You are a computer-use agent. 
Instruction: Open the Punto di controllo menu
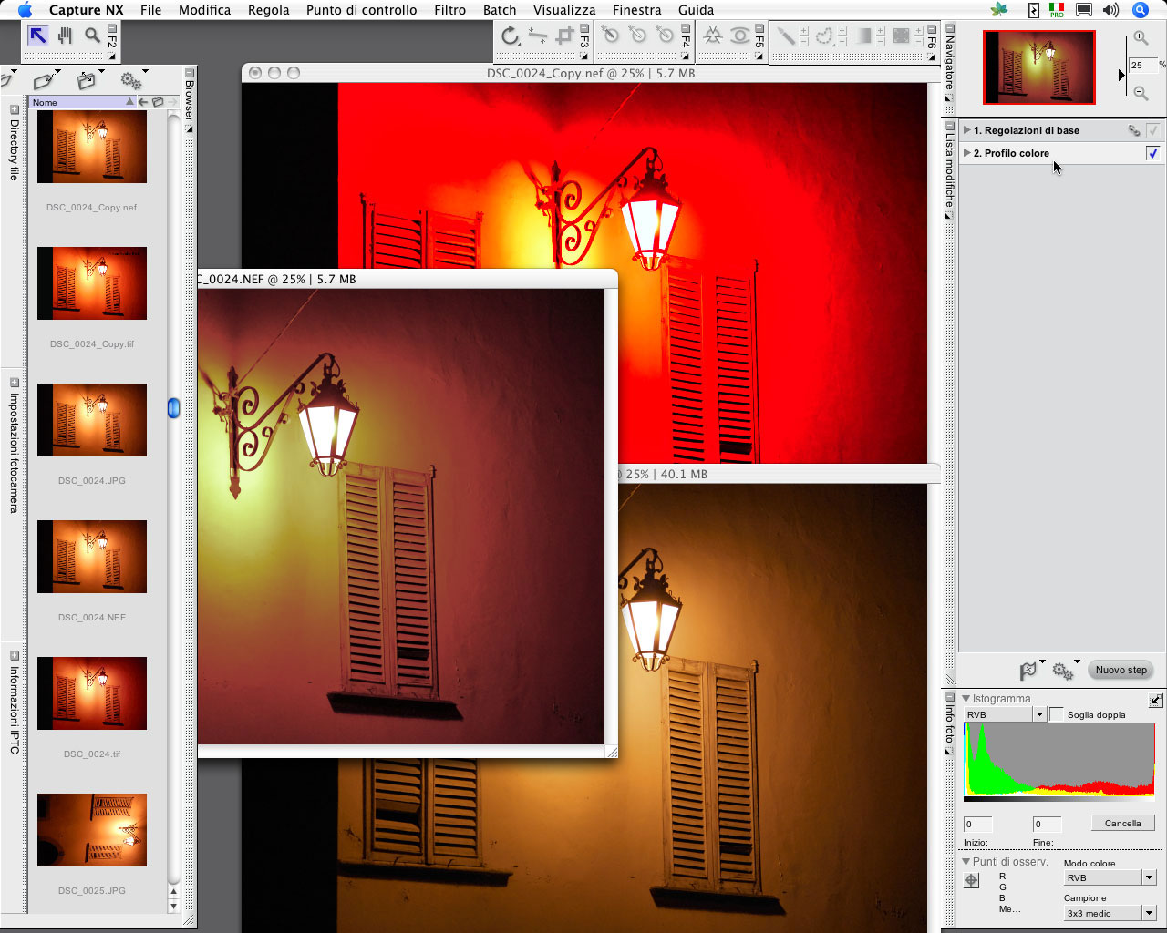tap(361, 10)
